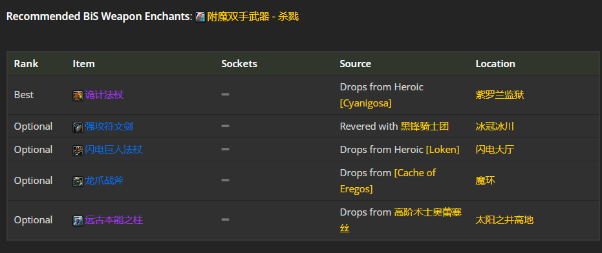This screenshot has width=602, height=253.
Task: Follow the Cache of Eregos link
Action: click(x=388, y=181)
